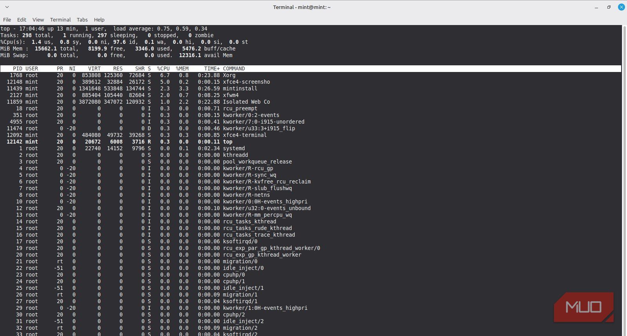Click cpuhp/2 command
The width and height of the screenshot is (627, 336).
click(234, 314)
